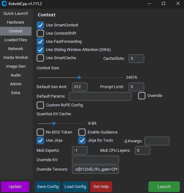
Task: Focus the Default Gen Amt field
Action: coord(80,87)
